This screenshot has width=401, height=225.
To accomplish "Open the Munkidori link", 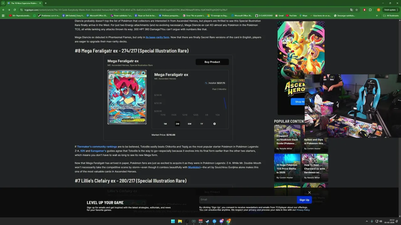I will 194,167.
